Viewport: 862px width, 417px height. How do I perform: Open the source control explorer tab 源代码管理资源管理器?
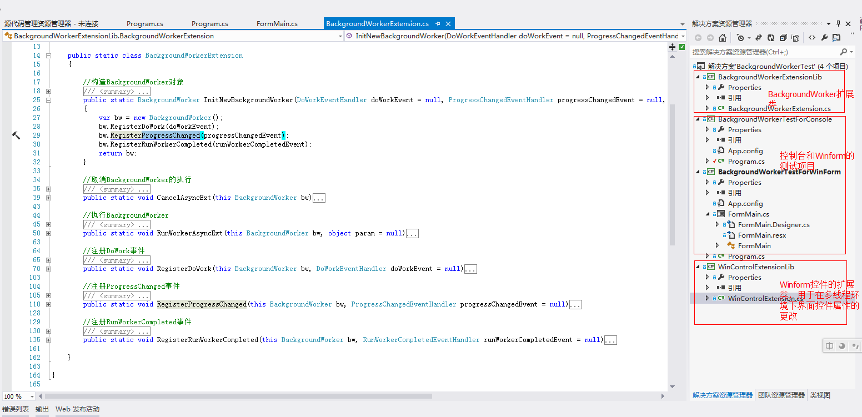(x=51, y=24)
